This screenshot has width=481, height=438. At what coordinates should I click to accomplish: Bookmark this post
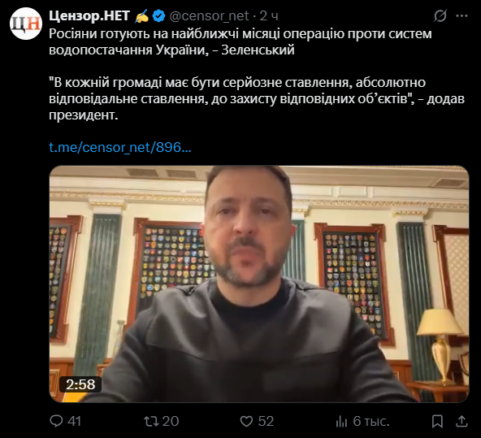tap(437, 421)
